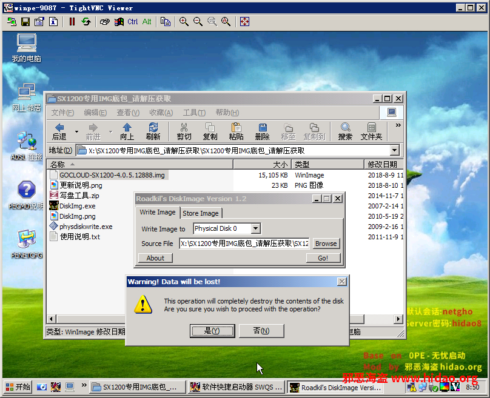Screen dimensions: 490x398
Task: Click the 刷新 (Refresh) Explorer toolbar icon
Action: click(153, 131)
